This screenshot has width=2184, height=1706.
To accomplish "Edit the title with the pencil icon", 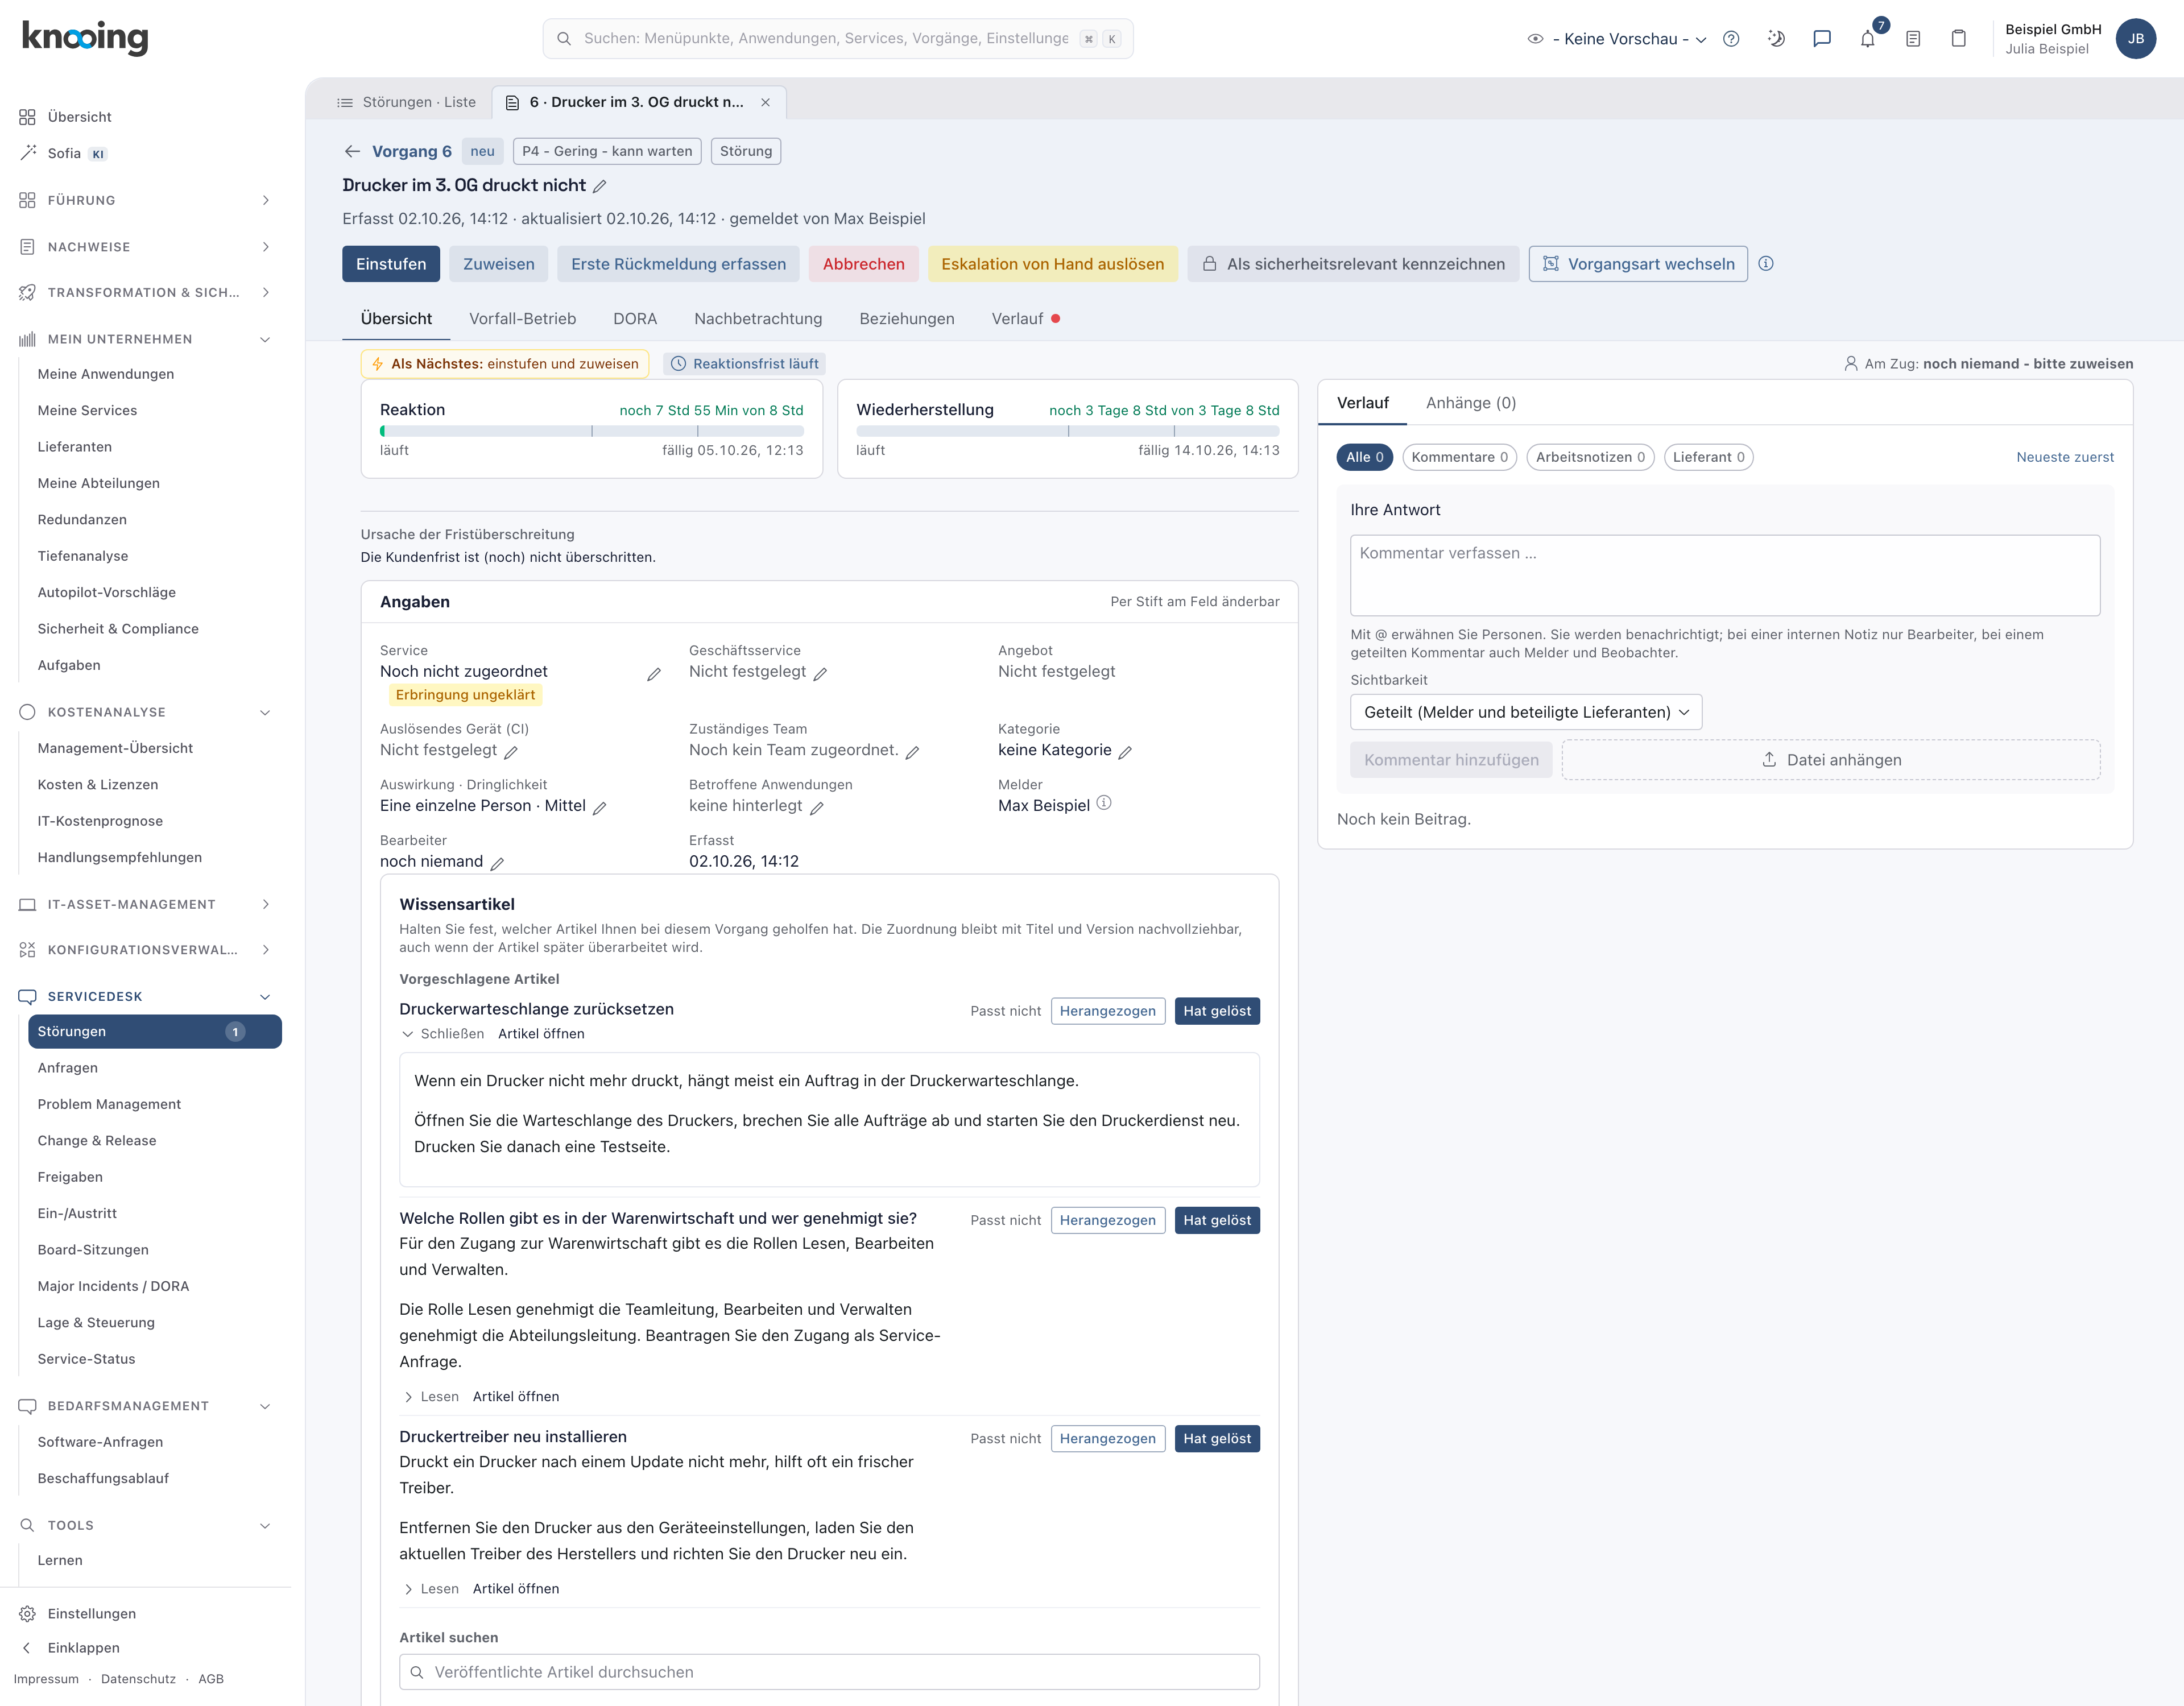I will (600, 186).
